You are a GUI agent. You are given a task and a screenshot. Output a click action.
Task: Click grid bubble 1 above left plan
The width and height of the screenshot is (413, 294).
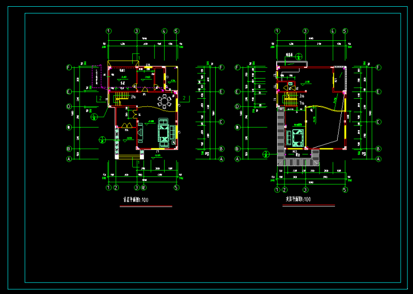[108, 31]
